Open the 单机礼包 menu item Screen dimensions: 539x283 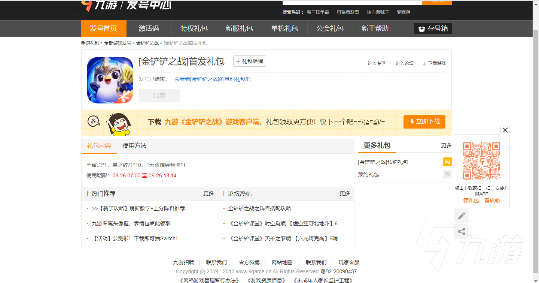click(x=284, y=28)
